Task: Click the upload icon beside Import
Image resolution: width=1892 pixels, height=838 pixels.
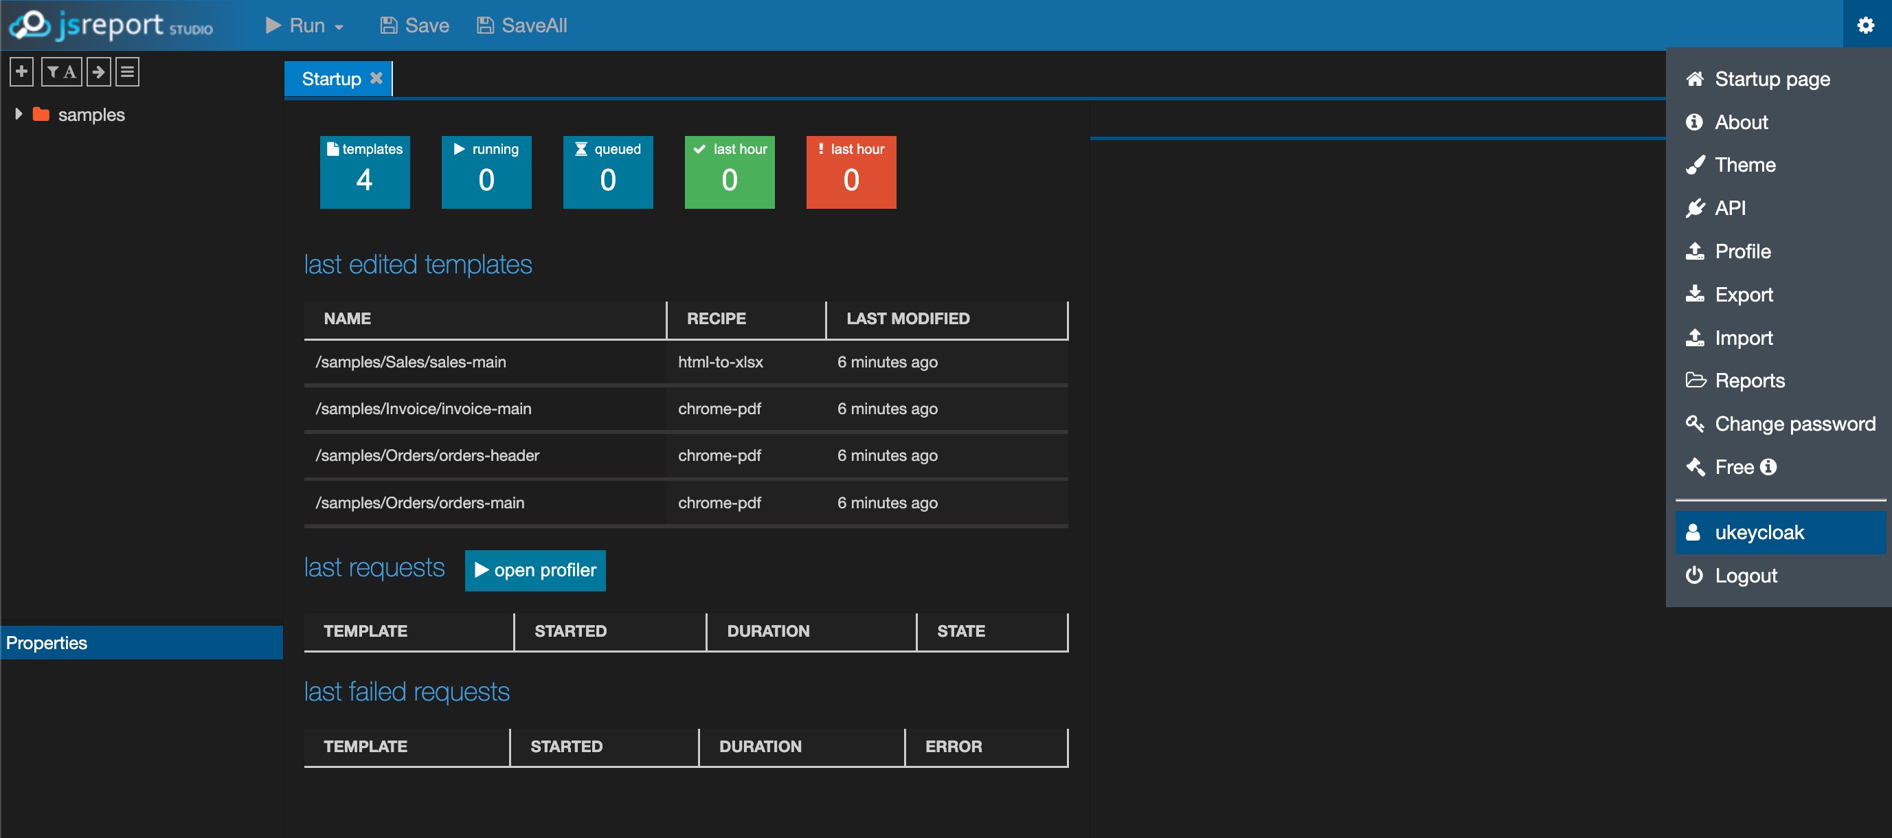Action: (x=1694, y=338)
